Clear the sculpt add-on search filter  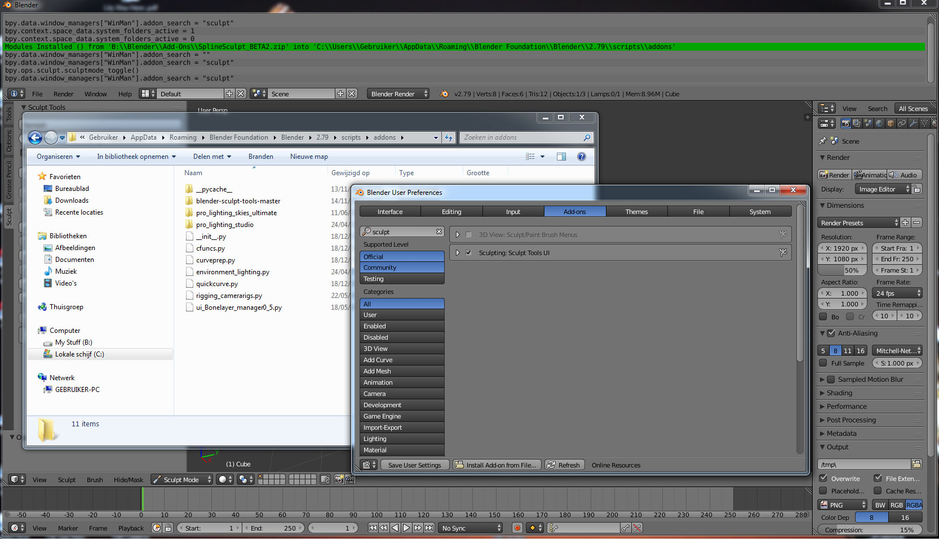pyautogui.click(x=439, y=231)
